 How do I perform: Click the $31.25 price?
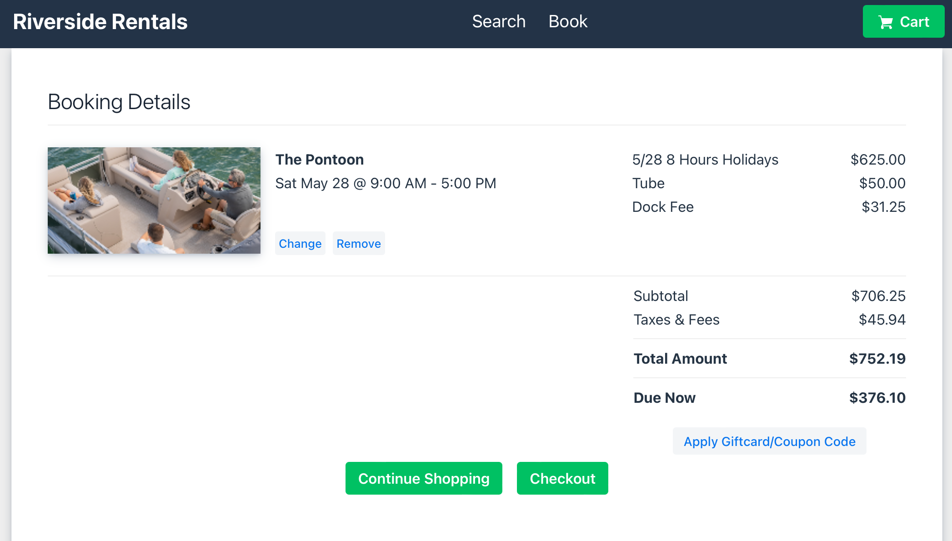click(x=884, y=207)
